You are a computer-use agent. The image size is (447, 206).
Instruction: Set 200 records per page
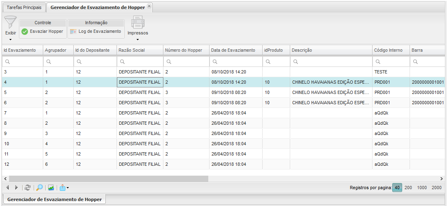(x=408, y=188)
